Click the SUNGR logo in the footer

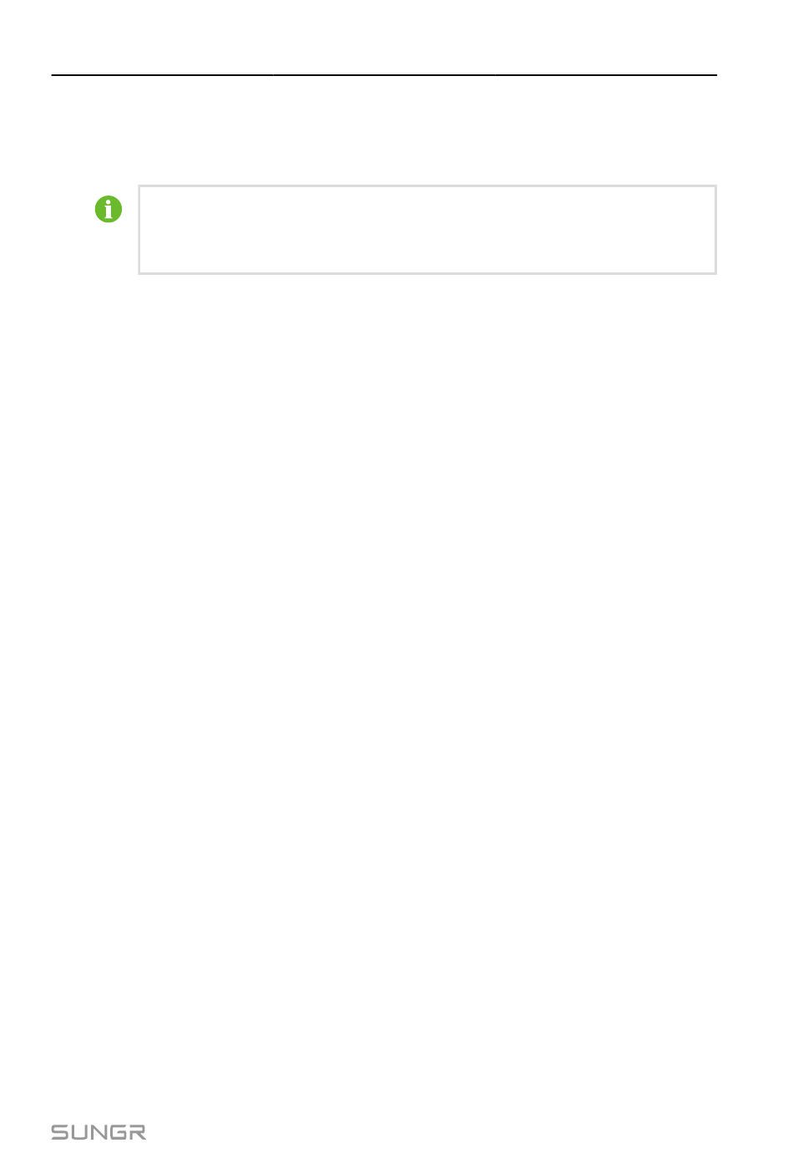(x=98, y=1132)
